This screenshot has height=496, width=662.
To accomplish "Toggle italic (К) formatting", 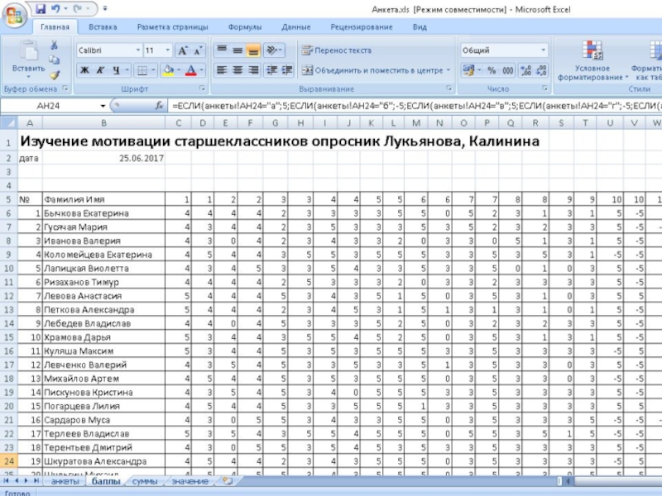I will click(x=100, y=71).
